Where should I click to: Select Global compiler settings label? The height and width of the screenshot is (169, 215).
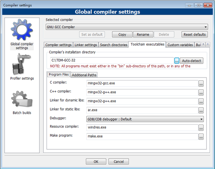pos(22,46)
